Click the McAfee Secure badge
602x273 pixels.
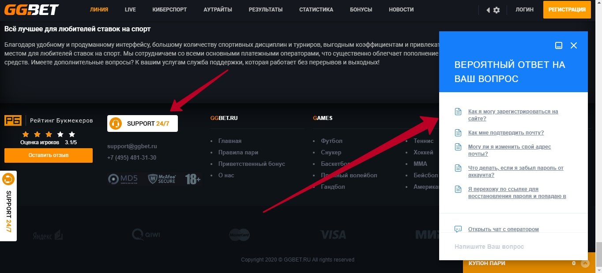tap(162, 179)
